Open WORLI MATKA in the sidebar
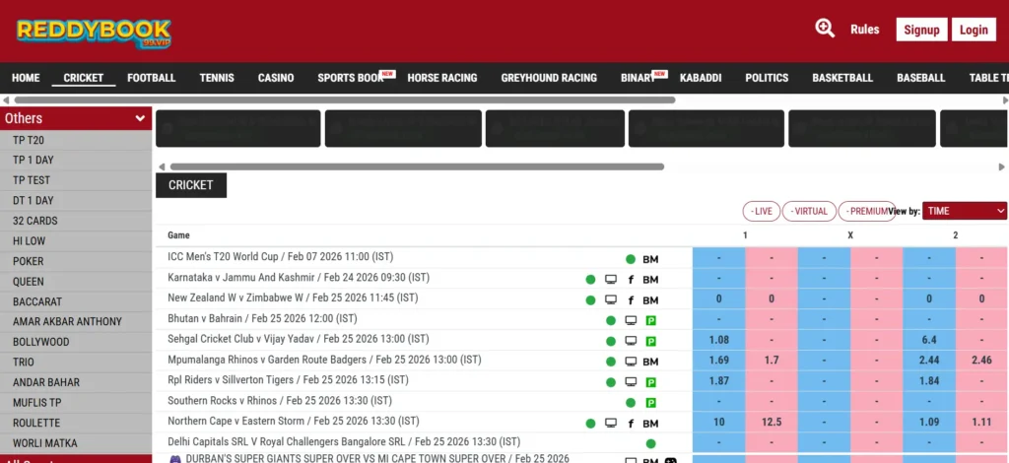The height and width of the screenshot is (463, 1009). 76,443
